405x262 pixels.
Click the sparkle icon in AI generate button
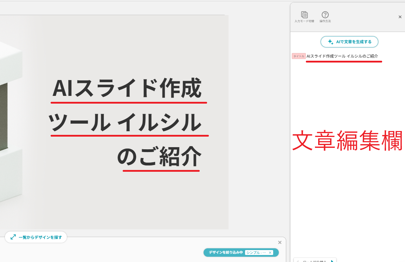(x=330, y=42)
